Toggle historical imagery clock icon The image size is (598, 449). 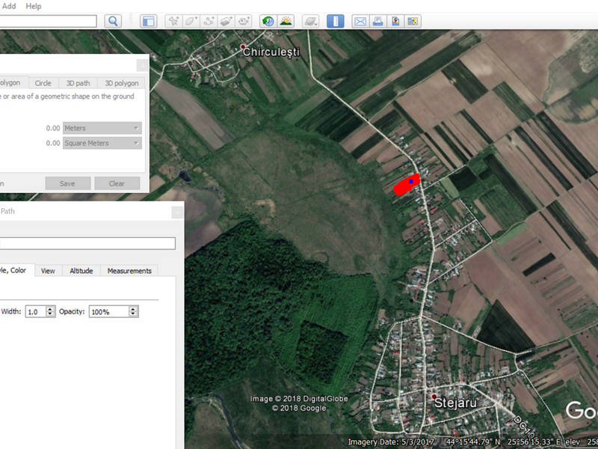(x=268, y=21)
